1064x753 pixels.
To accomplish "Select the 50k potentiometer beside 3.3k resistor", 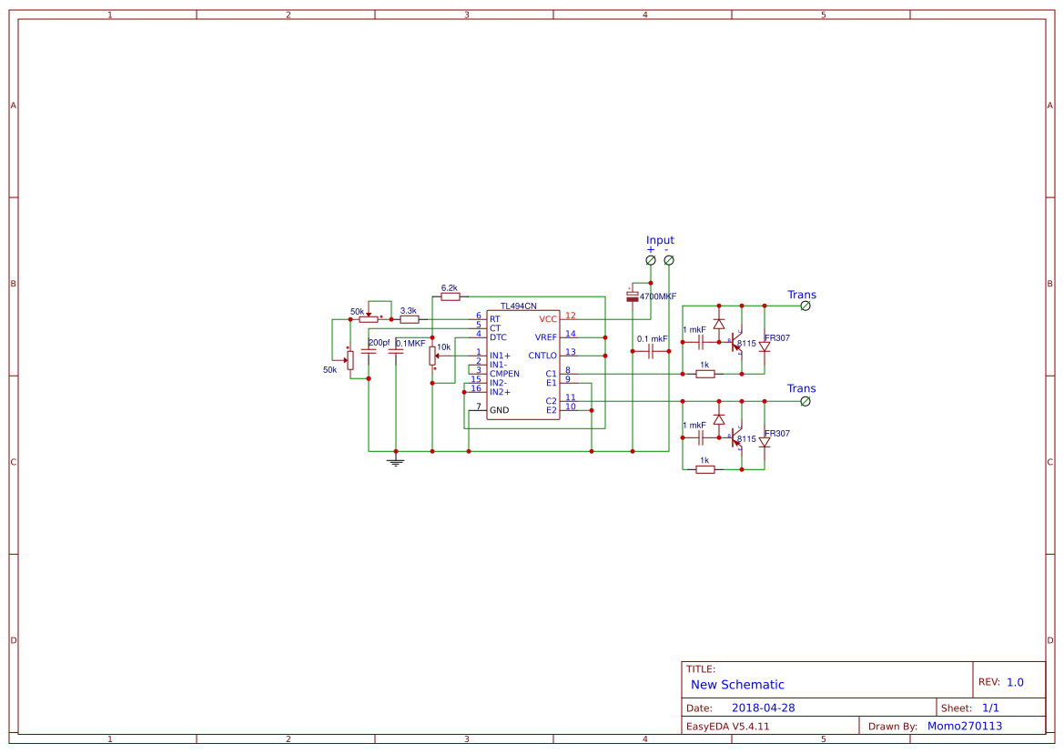I will [369, 318].
